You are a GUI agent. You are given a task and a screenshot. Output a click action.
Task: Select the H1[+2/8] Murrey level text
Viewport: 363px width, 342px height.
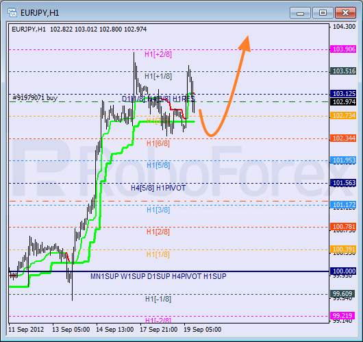click(x=158, y=54)
